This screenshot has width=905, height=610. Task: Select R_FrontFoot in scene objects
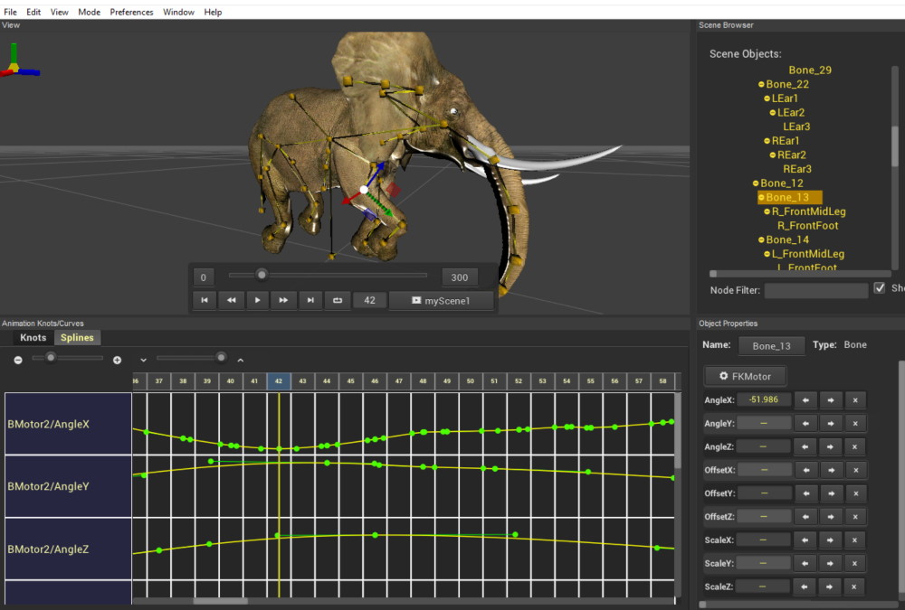[x=807, y=225]
